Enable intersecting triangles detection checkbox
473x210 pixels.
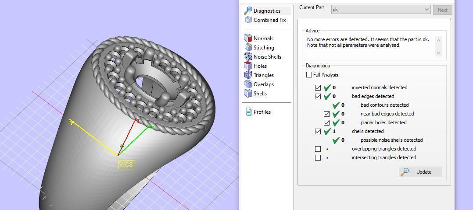tap(318, 157)
